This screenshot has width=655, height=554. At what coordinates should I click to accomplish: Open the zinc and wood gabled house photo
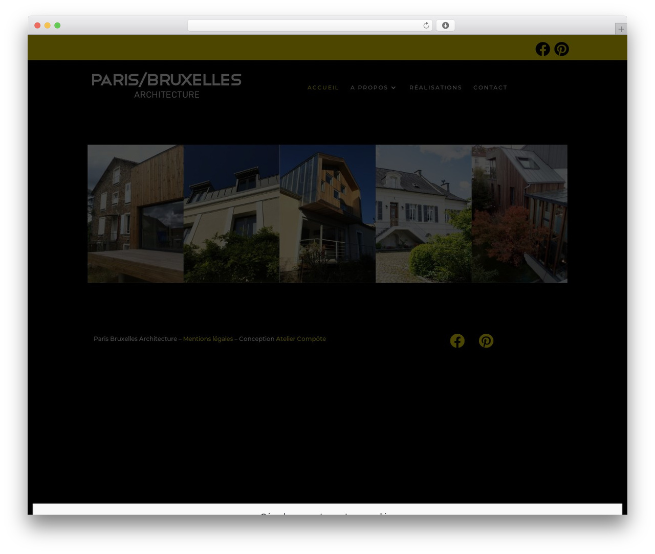(327, 214)
